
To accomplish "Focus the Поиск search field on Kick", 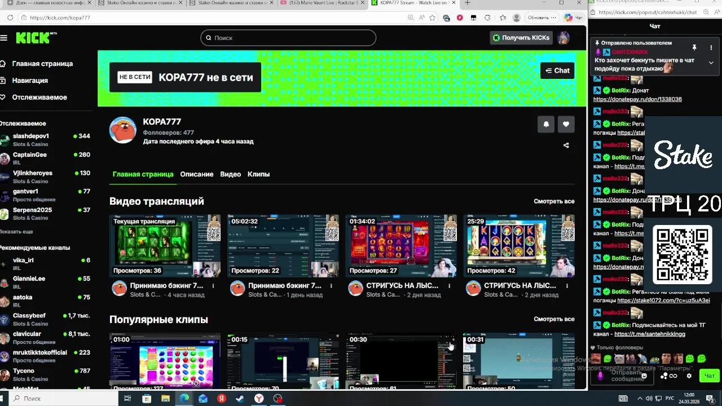I will [x=288, y=38].
